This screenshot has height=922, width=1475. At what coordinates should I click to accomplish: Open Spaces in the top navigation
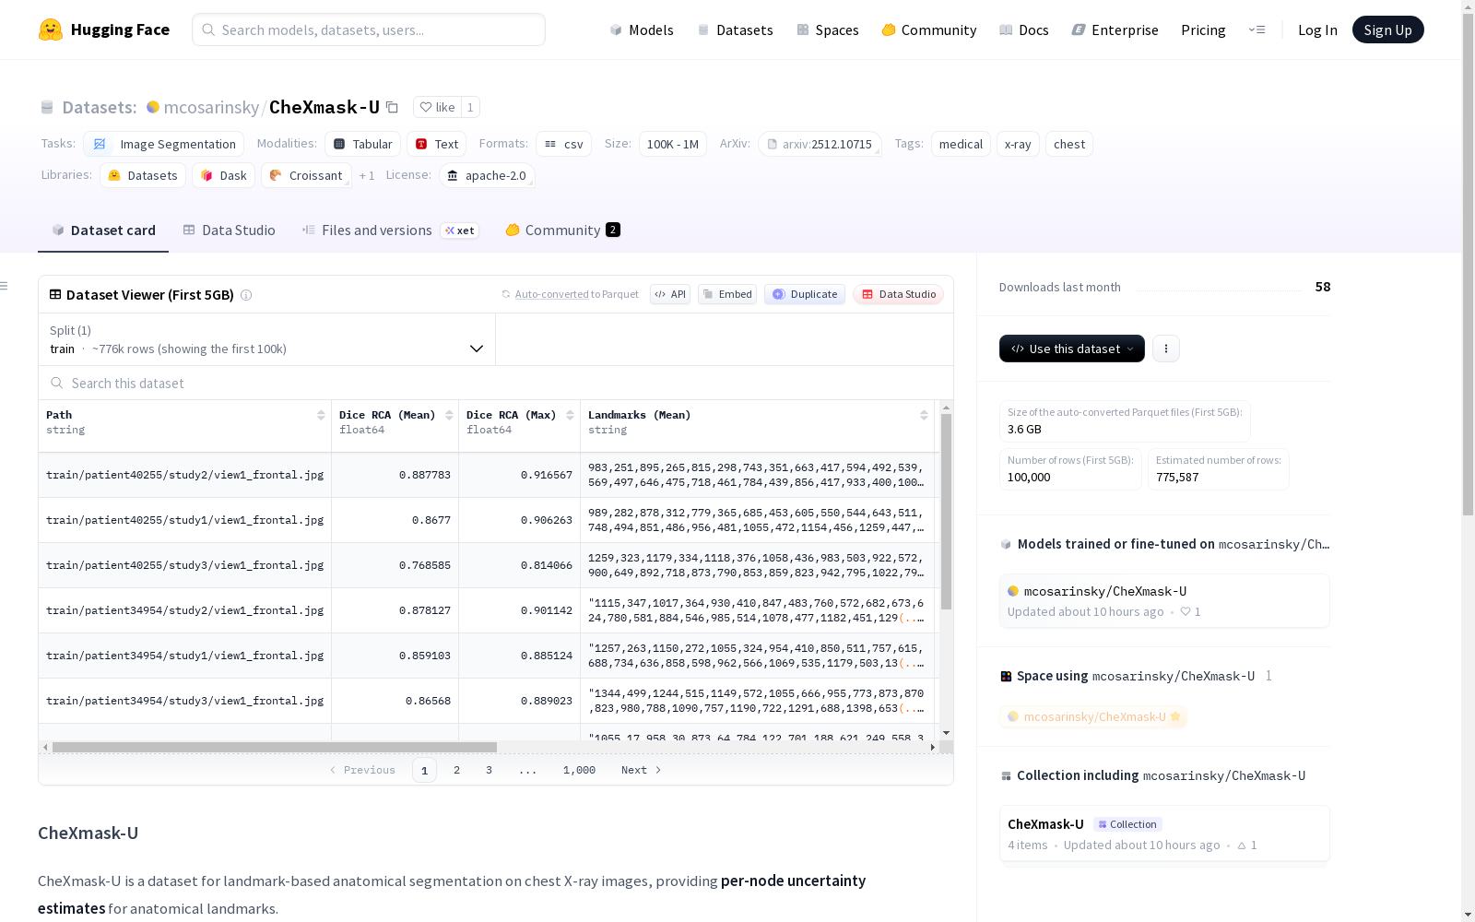coord(828,30)
